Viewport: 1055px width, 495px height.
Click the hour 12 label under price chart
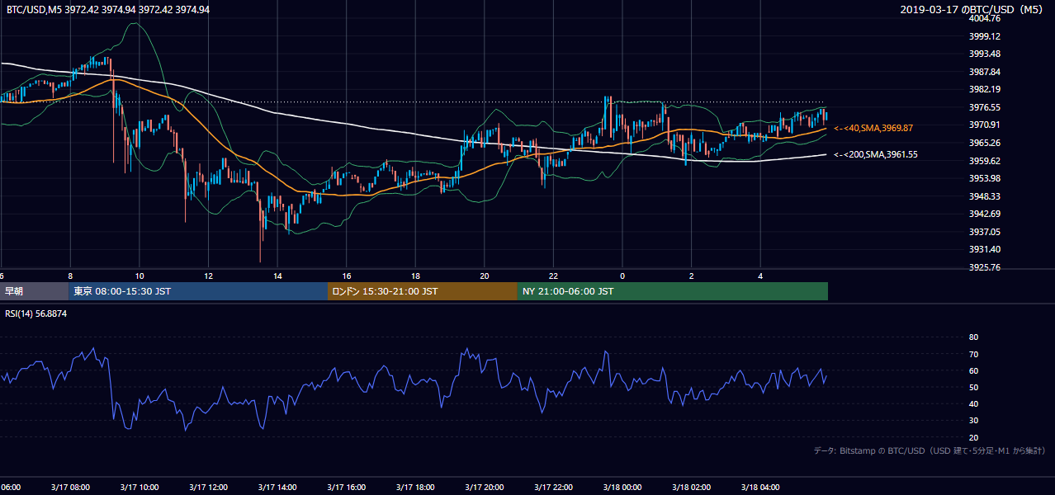pyautogui.click(x=208, y=276)
